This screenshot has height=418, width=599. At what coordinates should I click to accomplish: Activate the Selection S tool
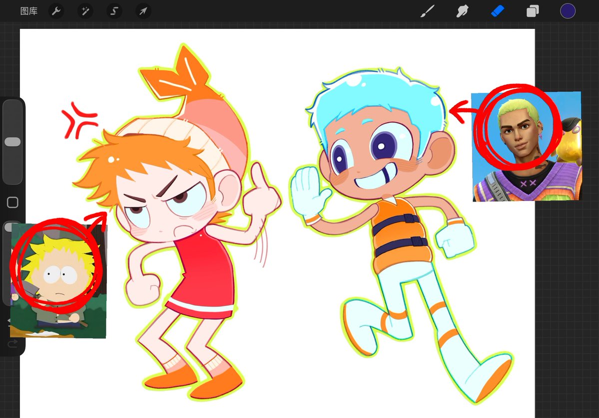click(114, 11)
